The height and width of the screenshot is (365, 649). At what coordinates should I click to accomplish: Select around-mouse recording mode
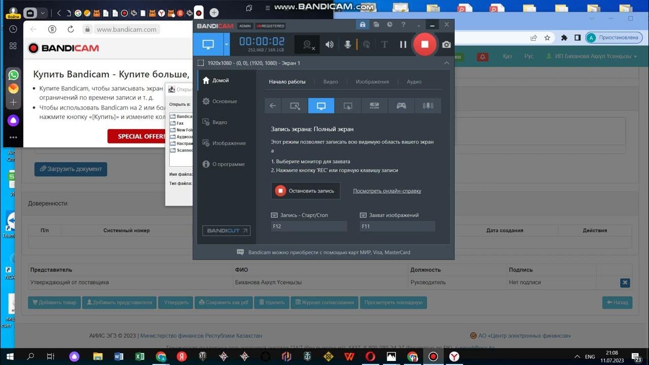(348, 106)
